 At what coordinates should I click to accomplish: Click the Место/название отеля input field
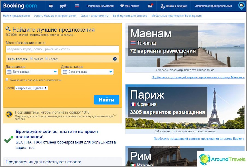(62, 49)
